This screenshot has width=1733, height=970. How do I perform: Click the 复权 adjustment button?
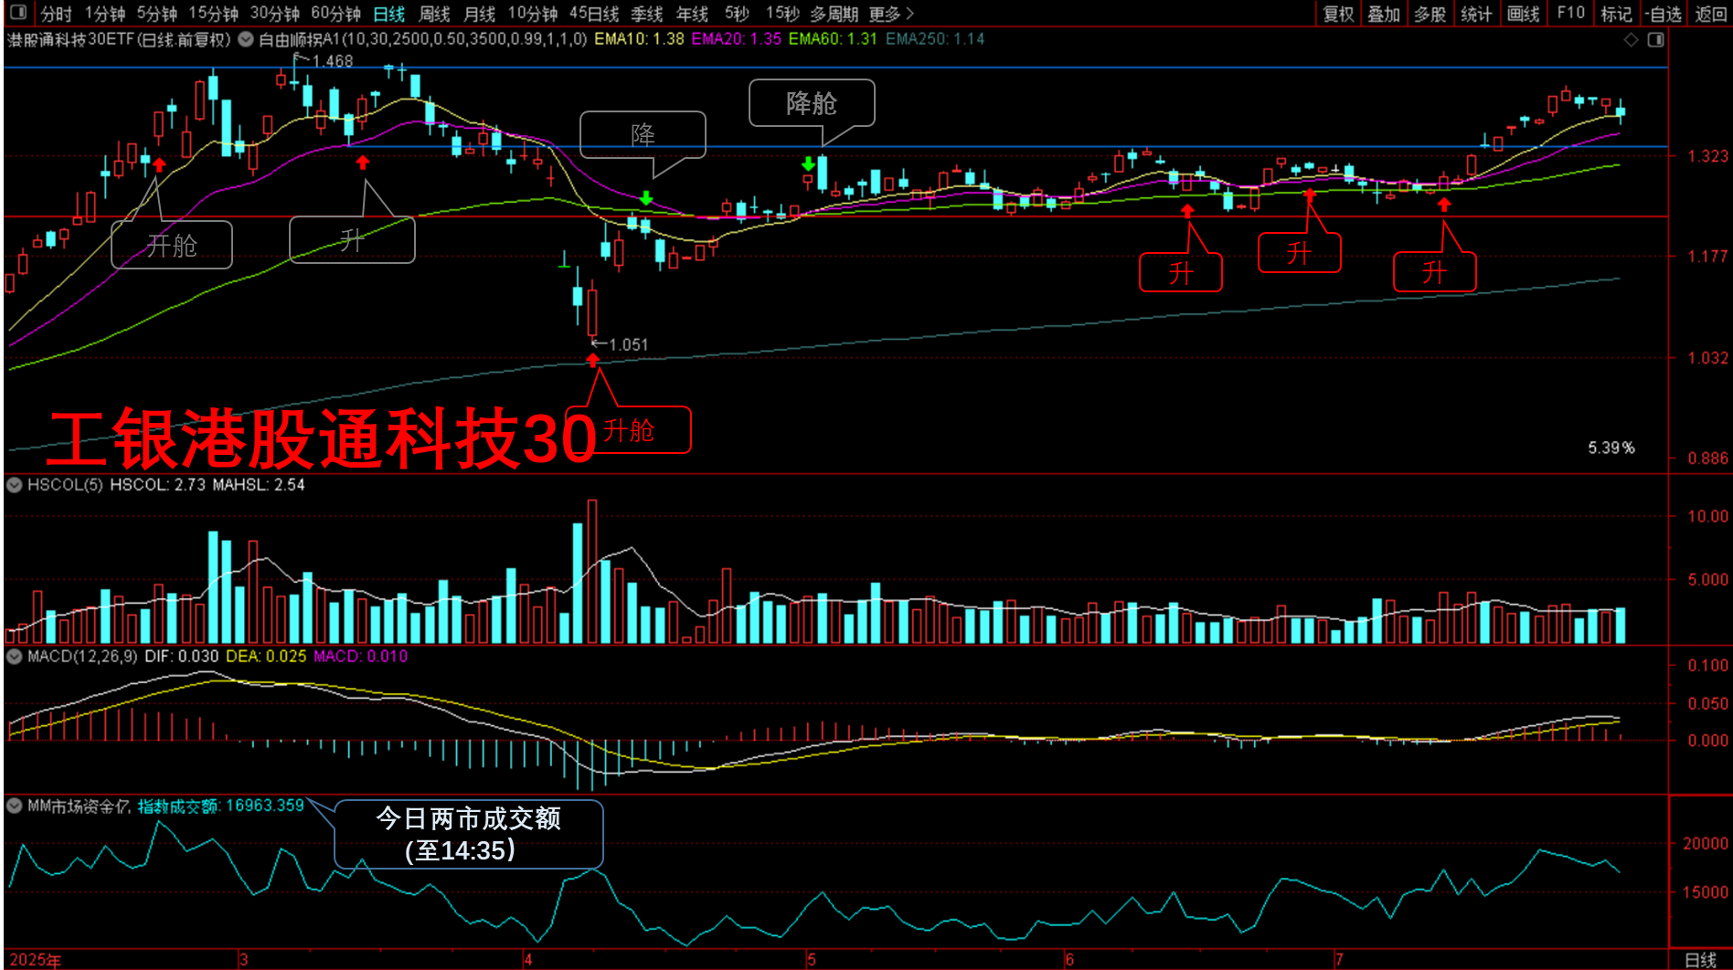1338,14
